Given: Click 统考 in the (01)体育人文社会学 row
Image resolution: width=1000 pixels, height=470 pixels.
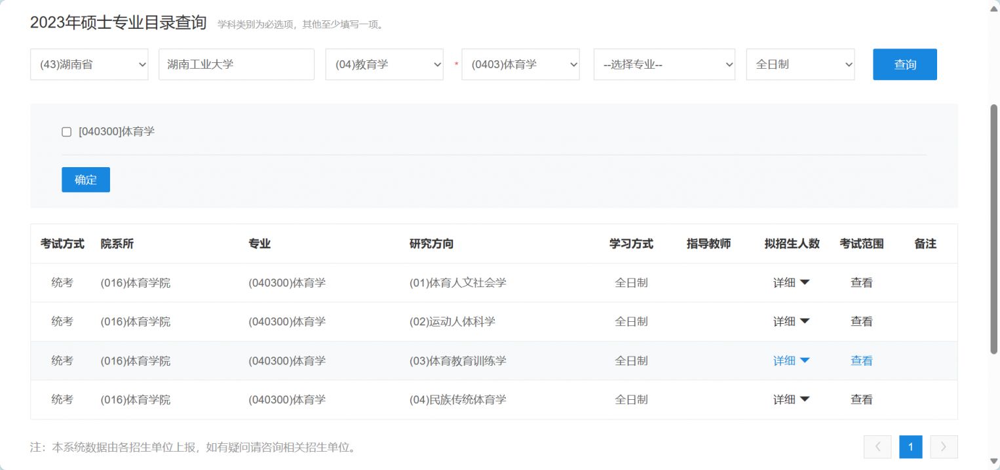Looking at the screenshot, I should point(62,283).
